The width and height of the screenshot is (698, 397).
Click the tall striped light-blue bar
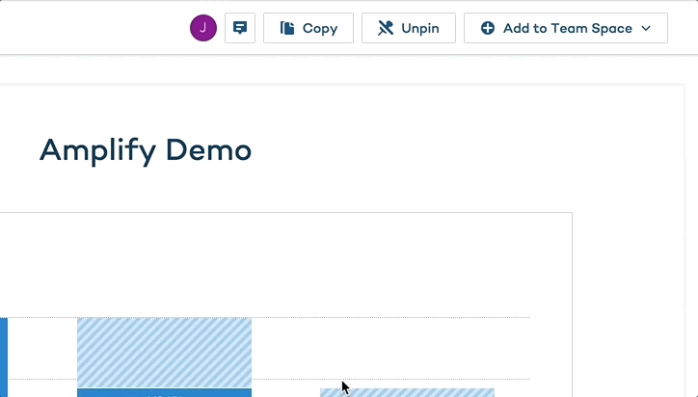pyautogui.click(x=164, y=352)
